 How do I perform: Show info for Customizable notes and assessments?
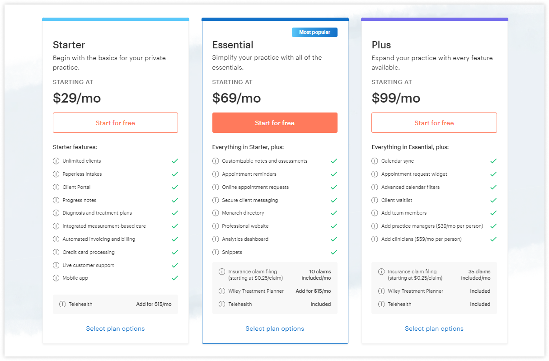(216, 161)
